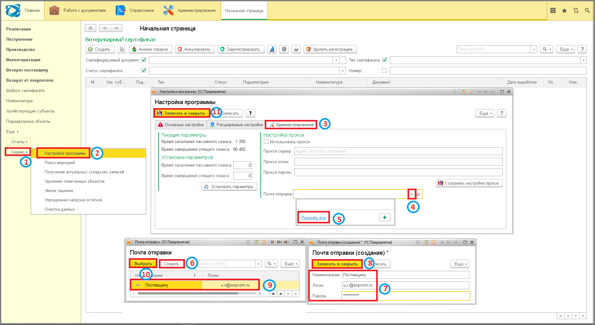Click the green plus icon in dropdown list

coord(385,217)
